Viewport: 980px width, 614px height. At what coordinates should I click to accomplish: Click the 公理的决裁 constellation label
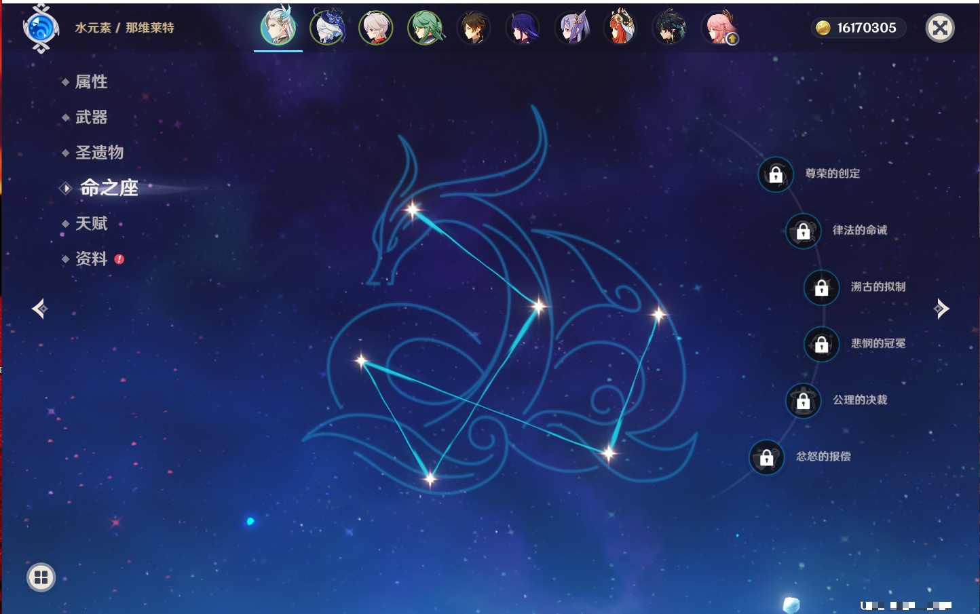(860, 400)
